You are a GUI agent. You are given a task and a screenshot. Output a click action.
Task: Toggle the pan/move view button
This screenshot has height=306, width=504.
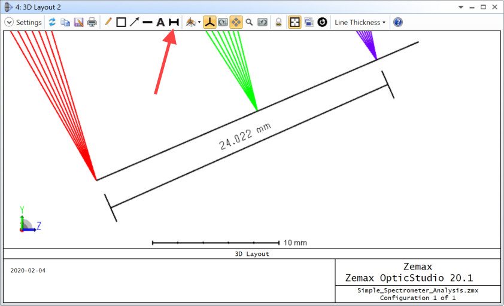pyautogui.click(x=236, y=22)
